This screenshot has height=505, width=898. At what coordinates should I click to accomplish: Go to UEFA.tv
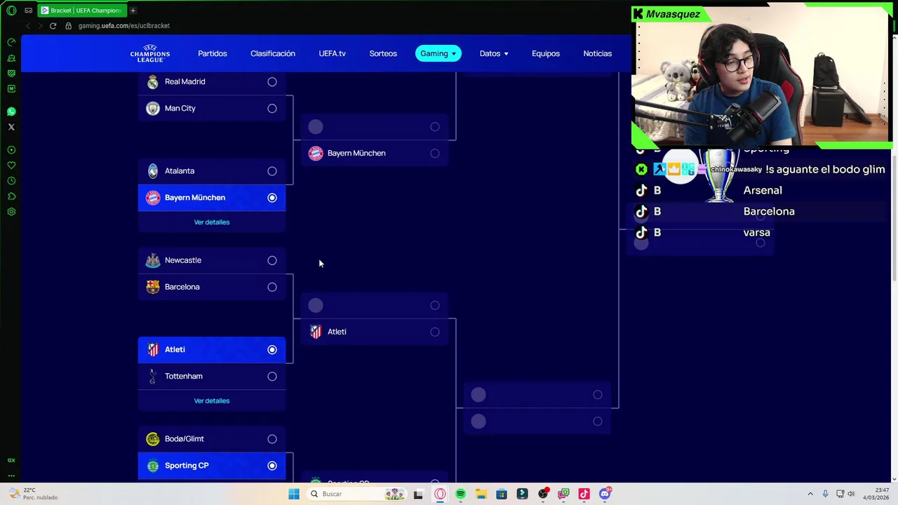332,53
